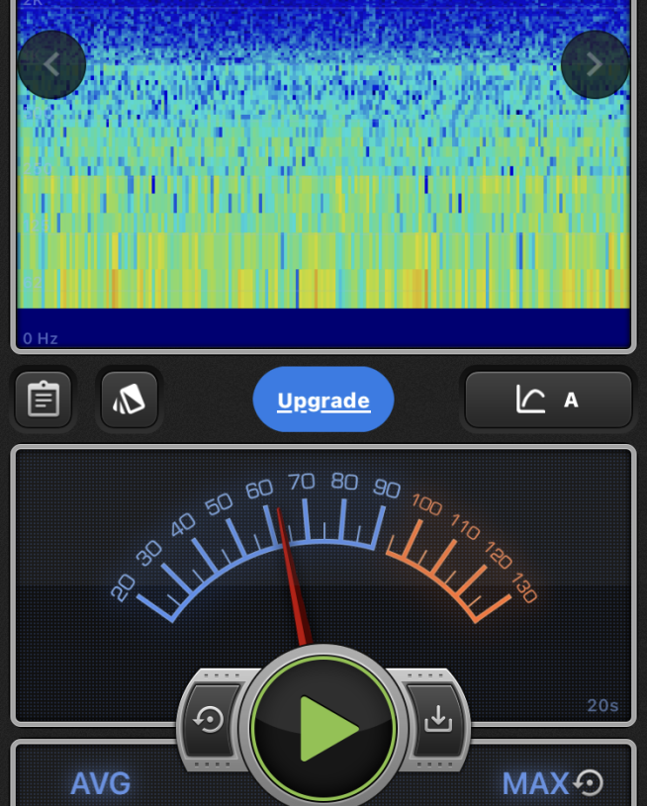Tap the AVG label
Viewport: 647px width, 806px height.
[x=100, y=784]
